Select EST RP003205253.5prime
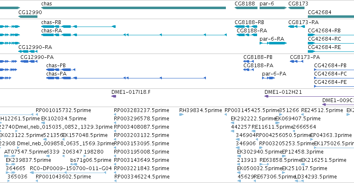This screenshot has width=354, height=183. [287, 144]
